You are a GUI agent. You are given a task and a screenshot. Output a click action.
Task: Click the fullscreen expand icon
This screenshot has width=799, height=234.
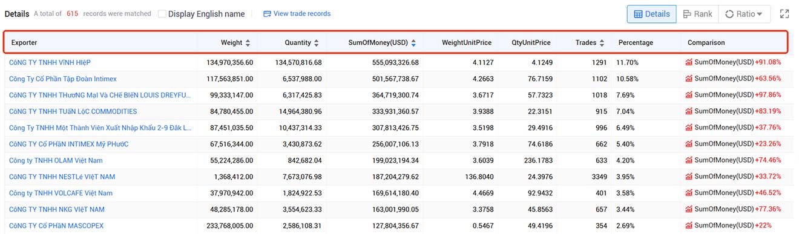784,14
